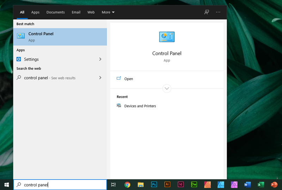The height and width of the screenshot is (190, 282).
Task: Launch Microsoft Word from the taskbar
Action: tap(247, 185)
